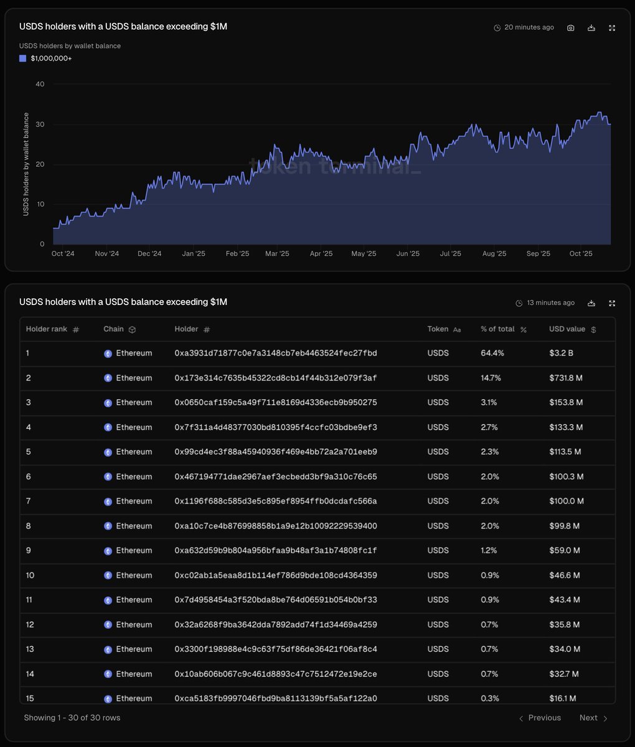Sort by USD value column header
Viewport: 635px width, 747px height.
(x=573, y=329)
